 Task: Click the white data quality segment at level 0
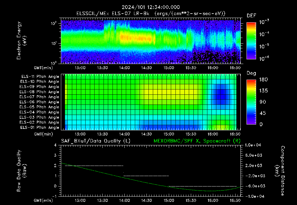click(203, 186)
